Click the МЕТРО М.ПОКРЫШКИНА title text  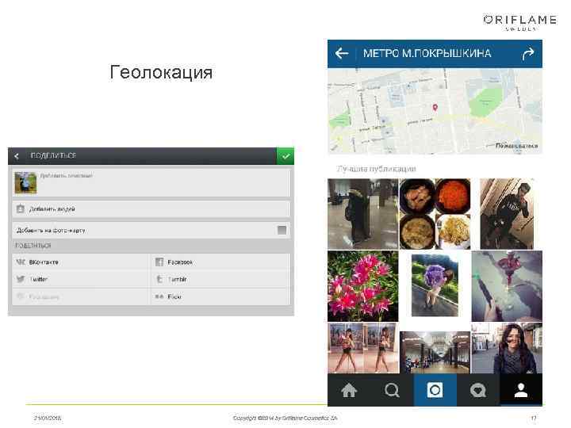click(x=427, y=54)
